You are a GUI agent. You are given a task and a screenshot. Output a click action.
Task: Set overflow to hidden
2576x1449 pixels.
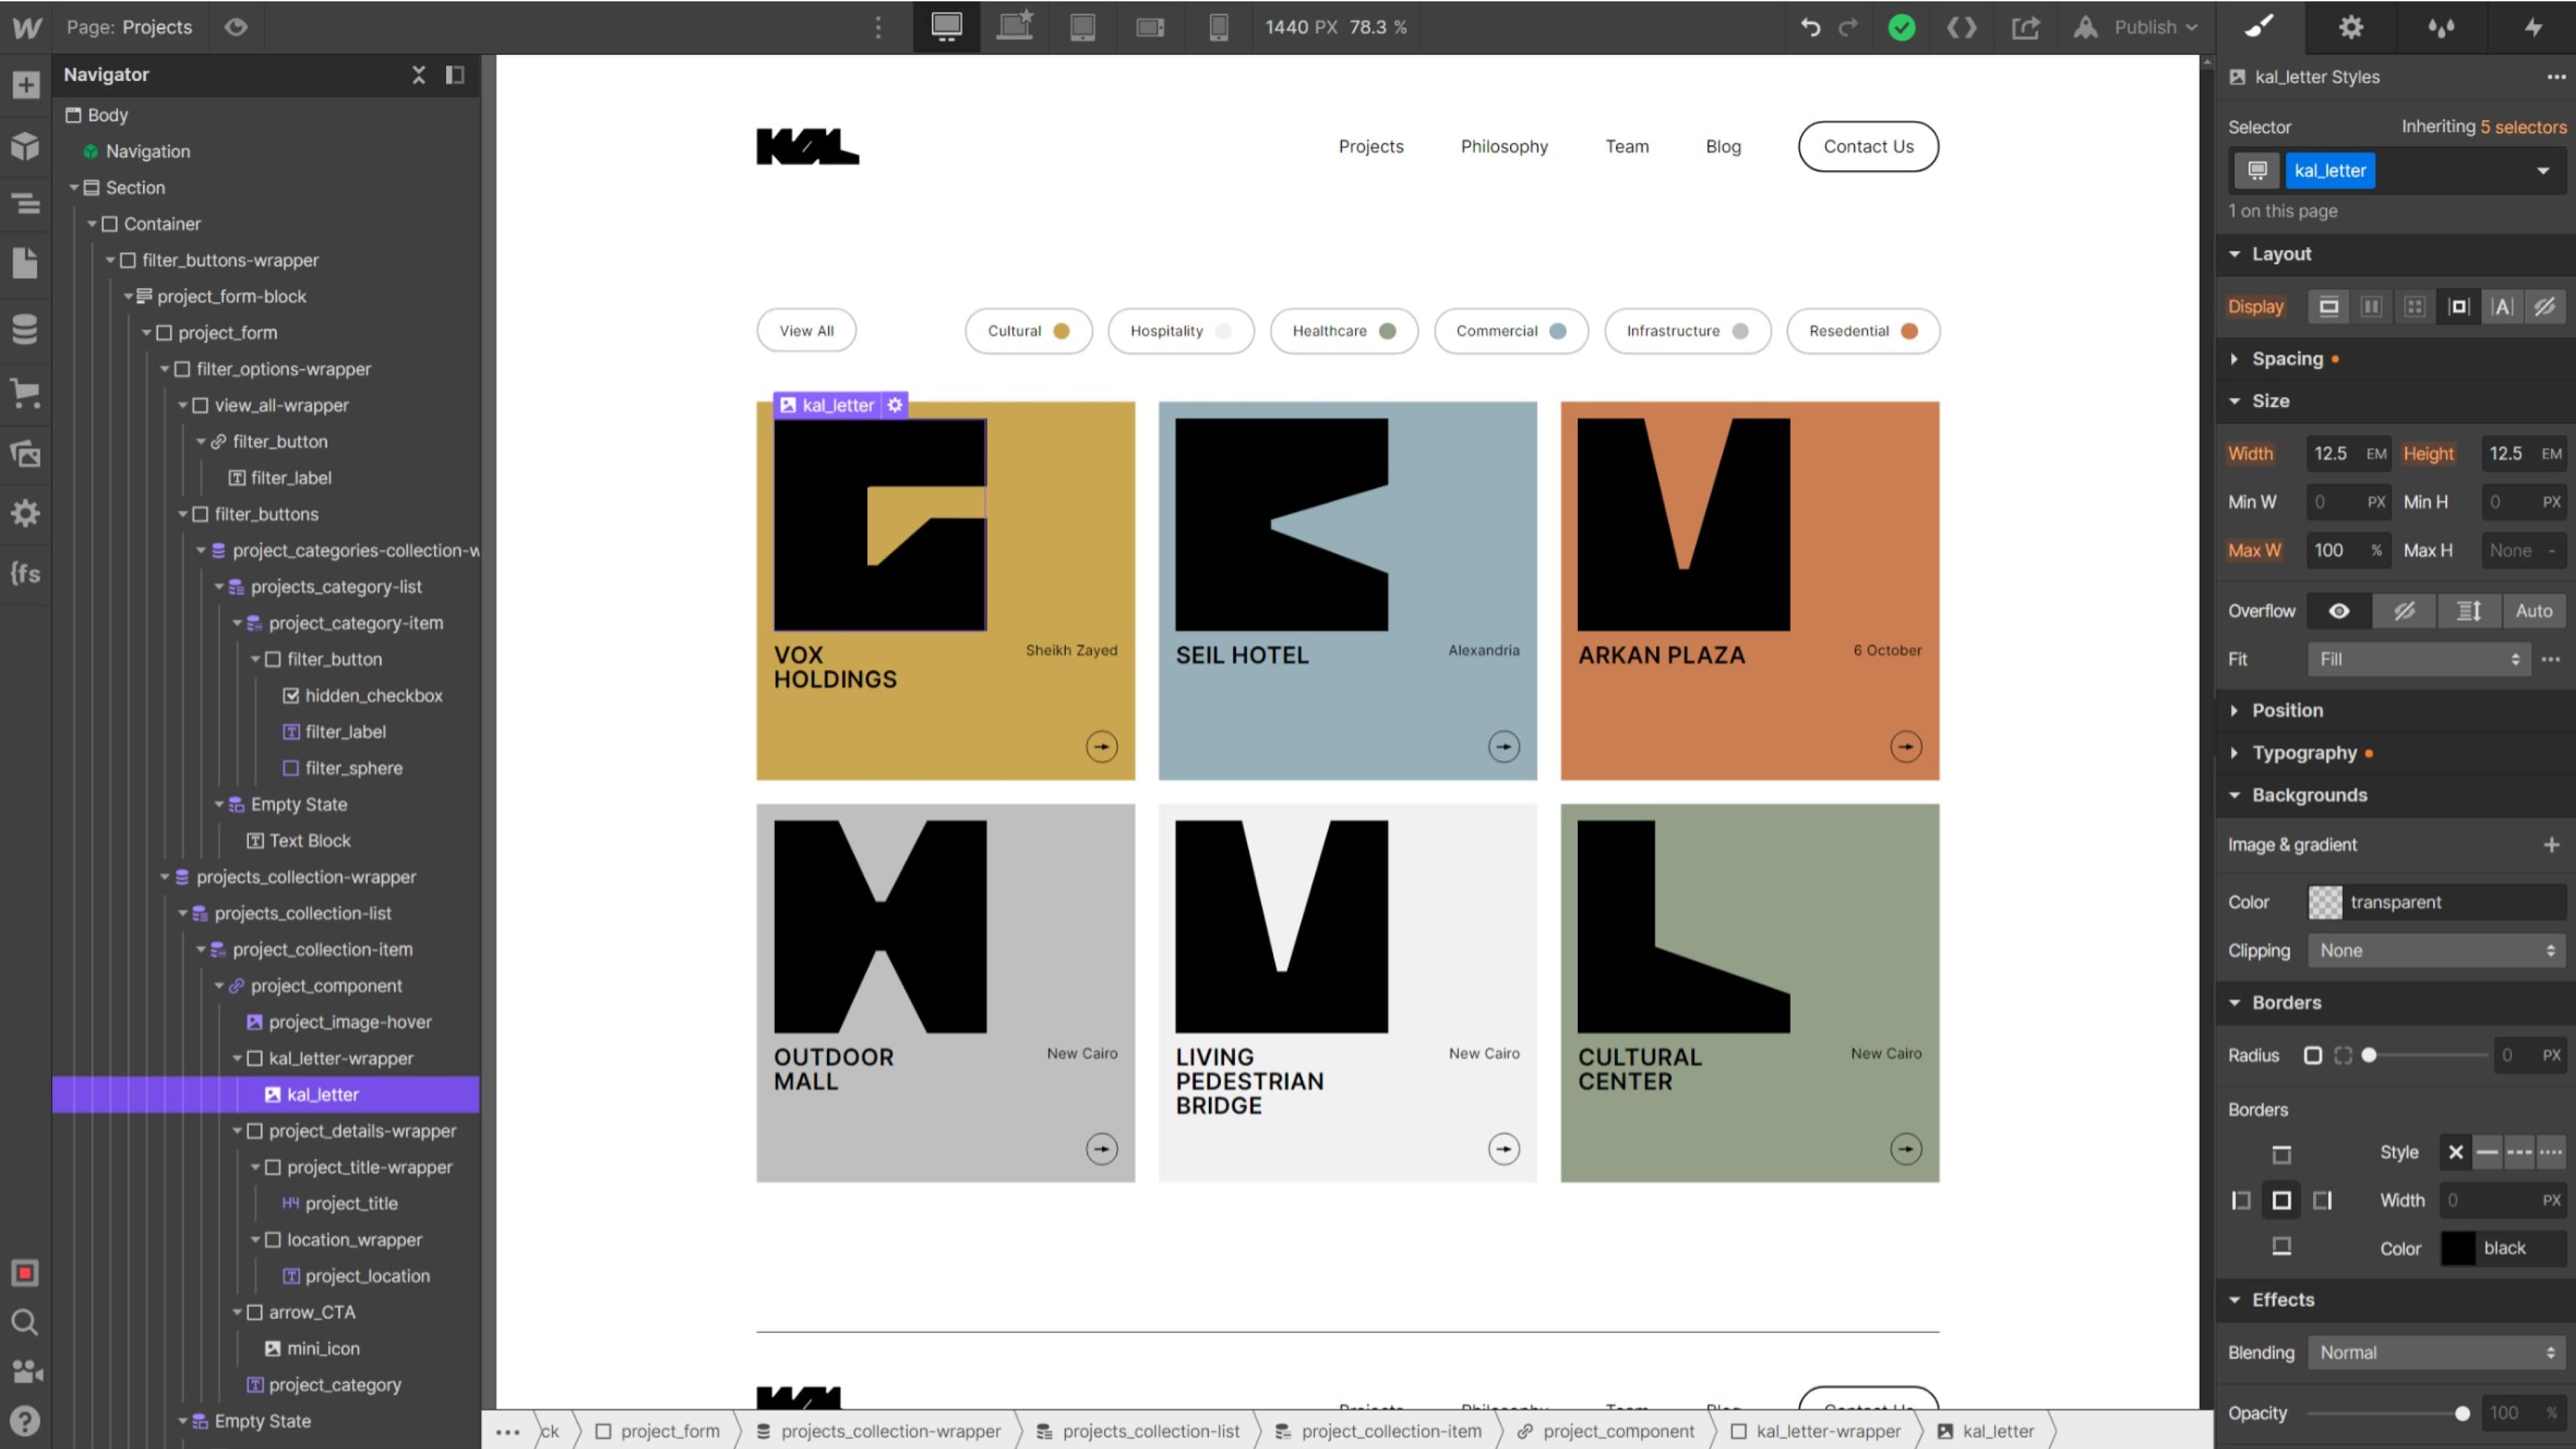2404,611
